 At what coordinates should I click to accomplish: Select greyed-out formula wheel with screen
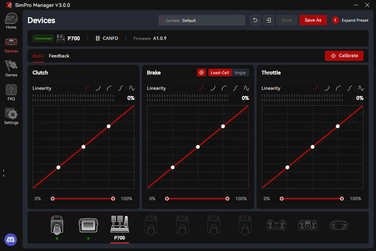pos(307,225)
